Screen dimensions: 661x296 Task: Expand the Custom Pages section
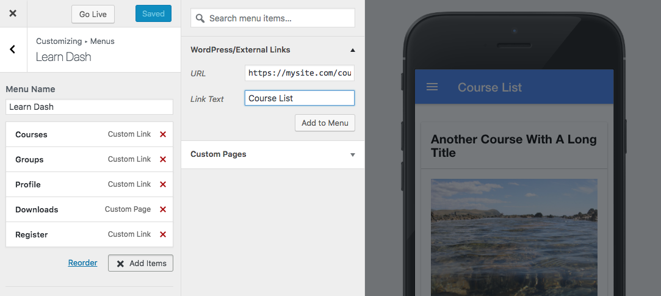pyautogui.click(x=353, y=155)
